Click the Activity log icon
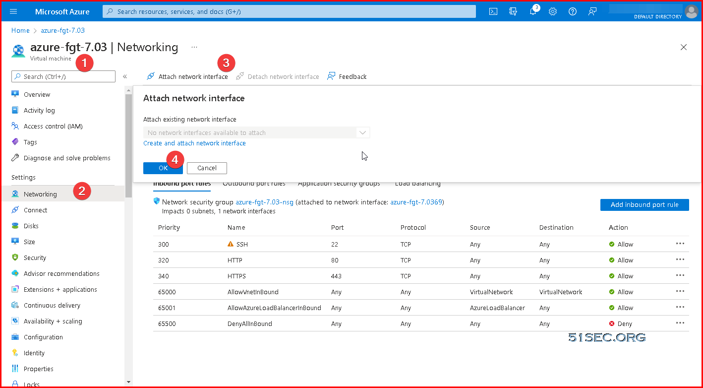 15,110
